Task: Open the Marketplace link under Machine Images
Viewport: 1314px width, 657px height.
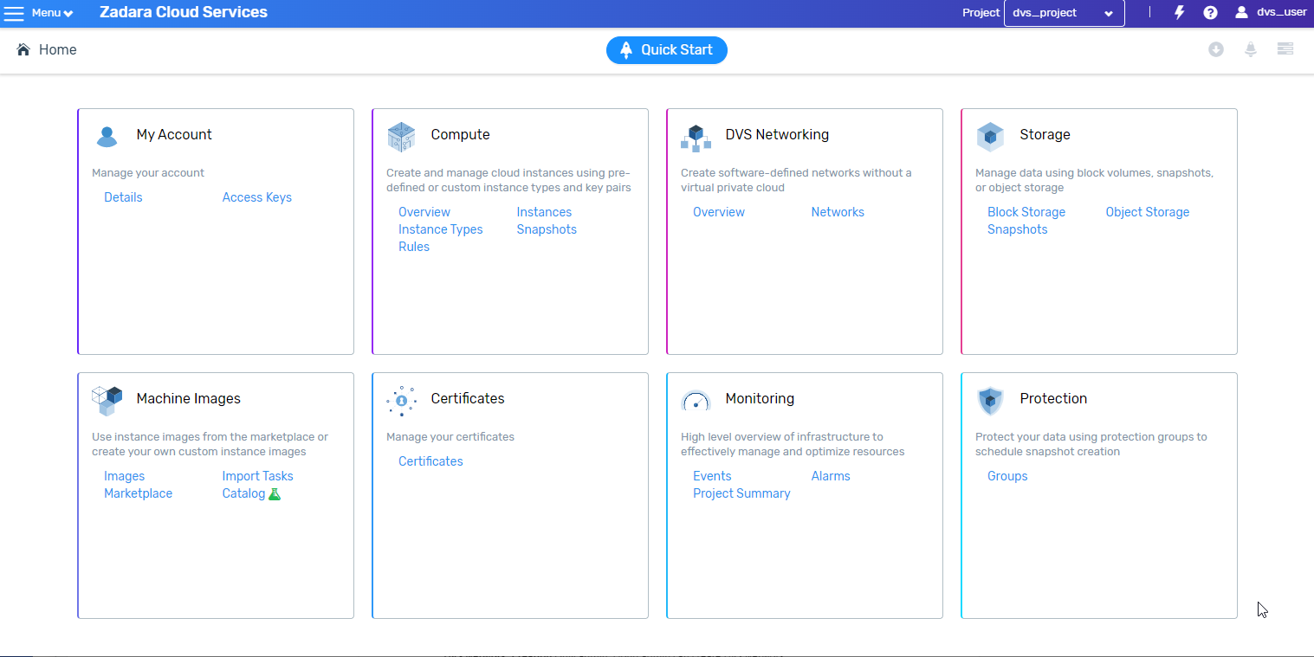Action: [x=138, y=493]
